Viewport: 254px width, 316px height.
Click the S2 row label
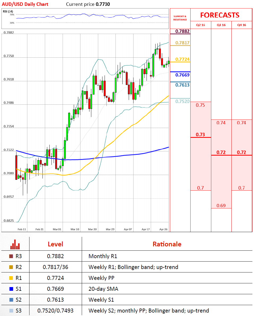pos(19,300)
